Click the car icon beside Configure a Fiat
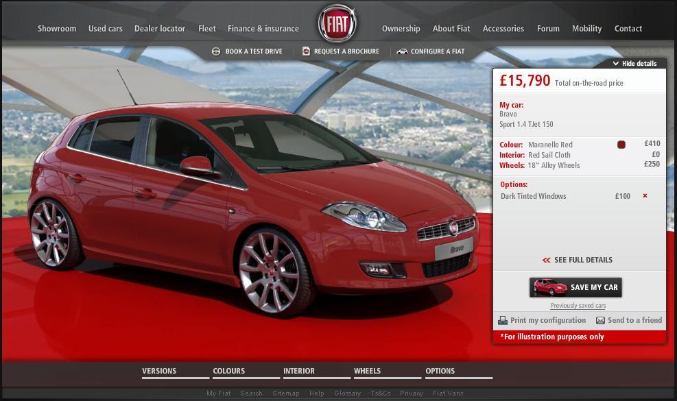The height and width of the screenshot is (401, 677). [403, 51]
